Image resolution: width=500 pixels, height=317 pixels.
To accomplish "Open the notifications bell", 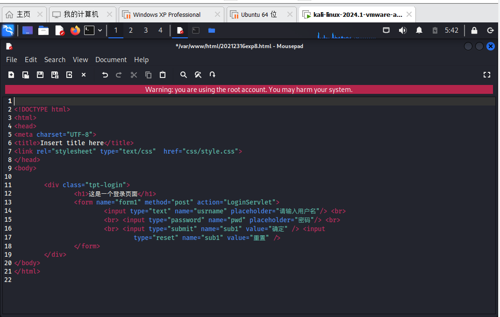I will click(419, 30).
